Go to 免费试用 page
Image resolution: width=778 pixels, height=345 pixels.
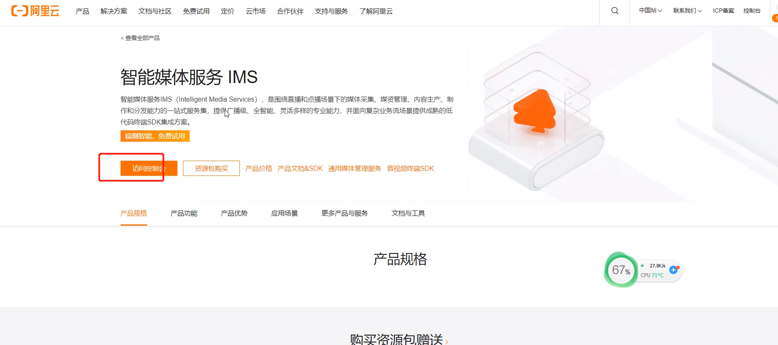coord(196,11)
